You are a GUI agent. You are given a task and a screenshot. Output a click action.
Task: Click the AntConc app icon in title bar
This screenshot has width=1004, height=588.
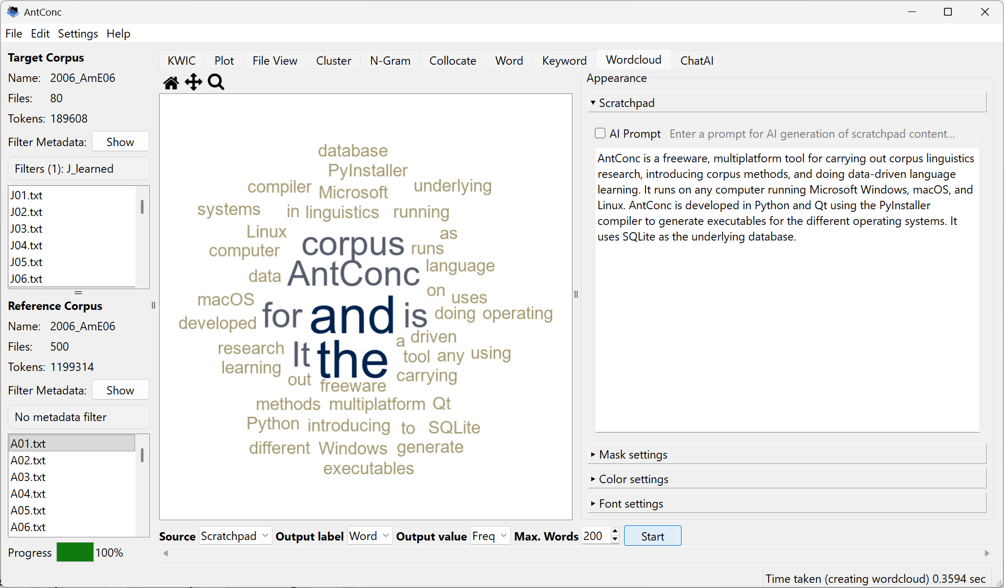[x=13, y=11]
